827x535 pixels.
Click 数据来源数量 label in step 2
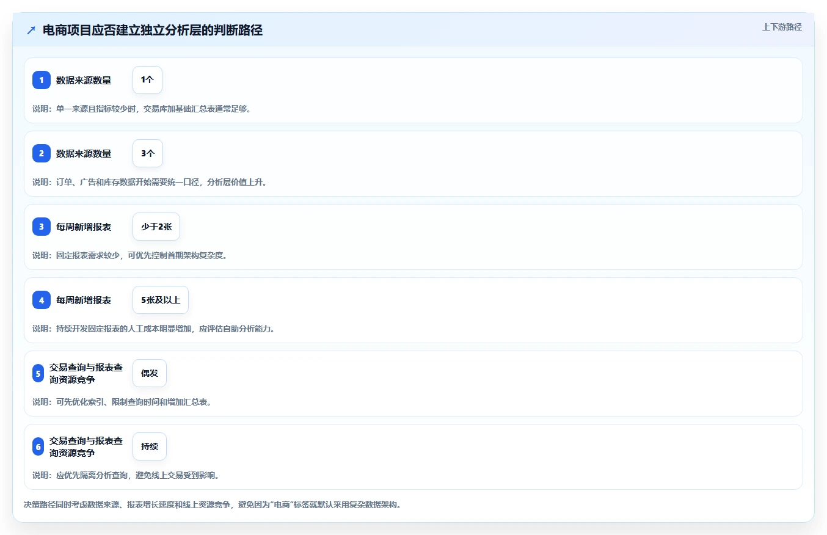[84, 153]
